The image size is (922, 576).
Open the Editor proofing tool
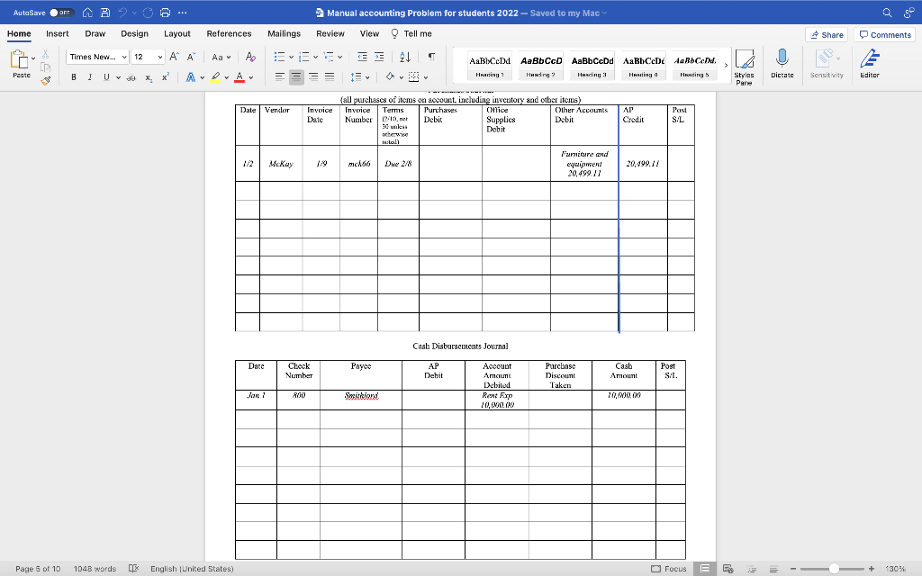coord(867,63)
